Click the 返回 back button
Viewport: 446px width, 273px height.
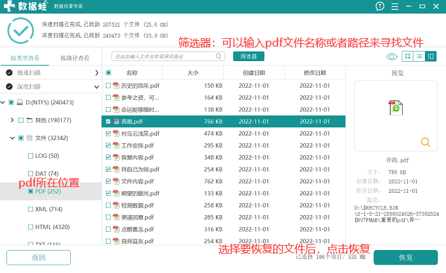(38, 257)
